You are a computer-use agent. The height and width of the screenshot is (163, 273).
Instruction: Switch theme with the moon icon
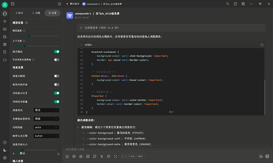[x=5, y=150]
